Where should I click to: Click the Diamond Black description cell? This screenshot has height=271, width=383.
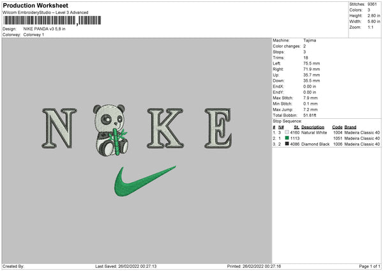click(315, 144)
